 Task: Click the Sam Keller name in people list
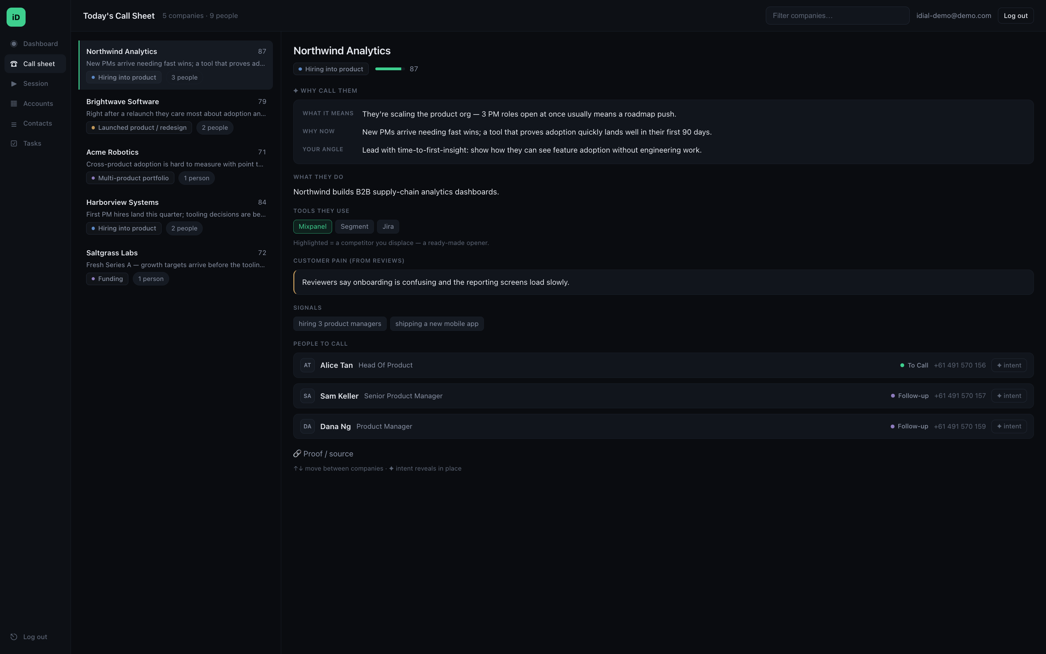[339, 396]
